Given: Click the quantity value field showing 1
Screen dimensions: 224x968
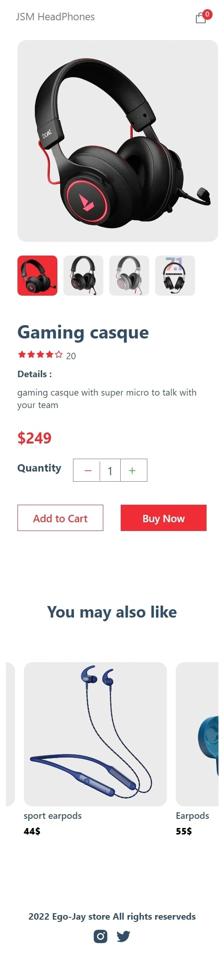Looking at the screenshot, I should [110, 471].
